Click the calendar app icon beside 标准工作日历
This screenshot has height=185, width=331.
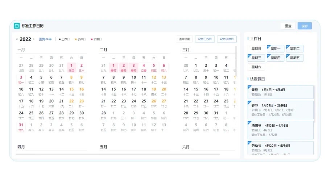tap(17, 26)
